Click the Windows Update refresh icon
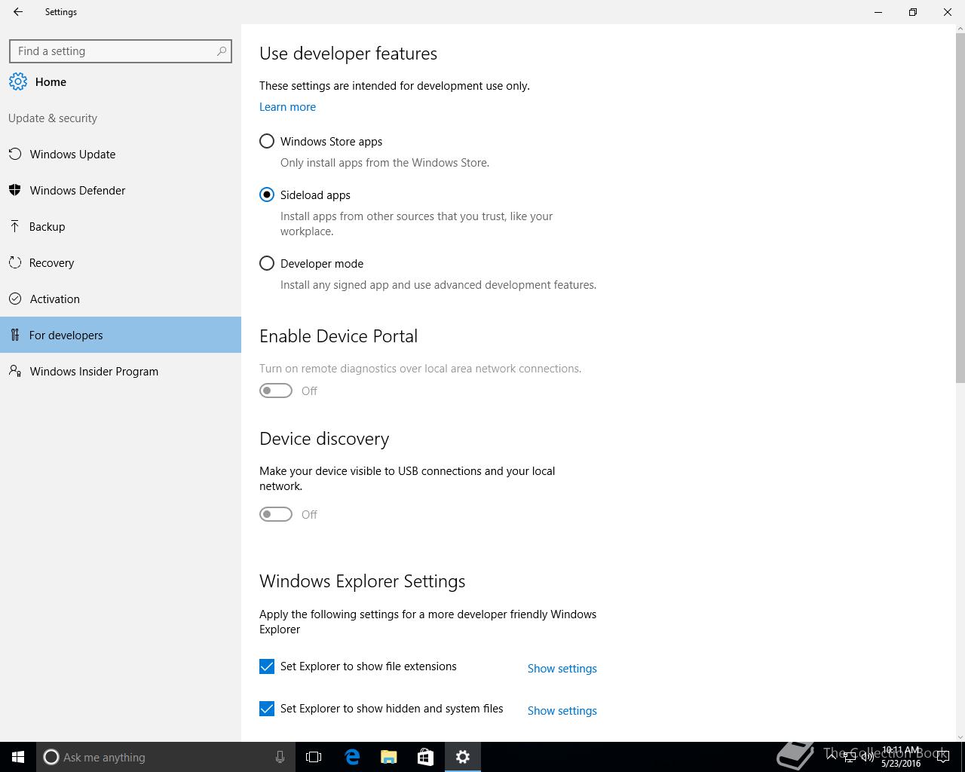The image size is (965, 772). click(15, 154)
